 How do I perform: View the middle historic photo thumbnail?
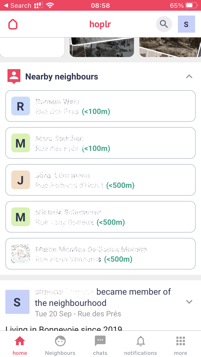point(102,47)
